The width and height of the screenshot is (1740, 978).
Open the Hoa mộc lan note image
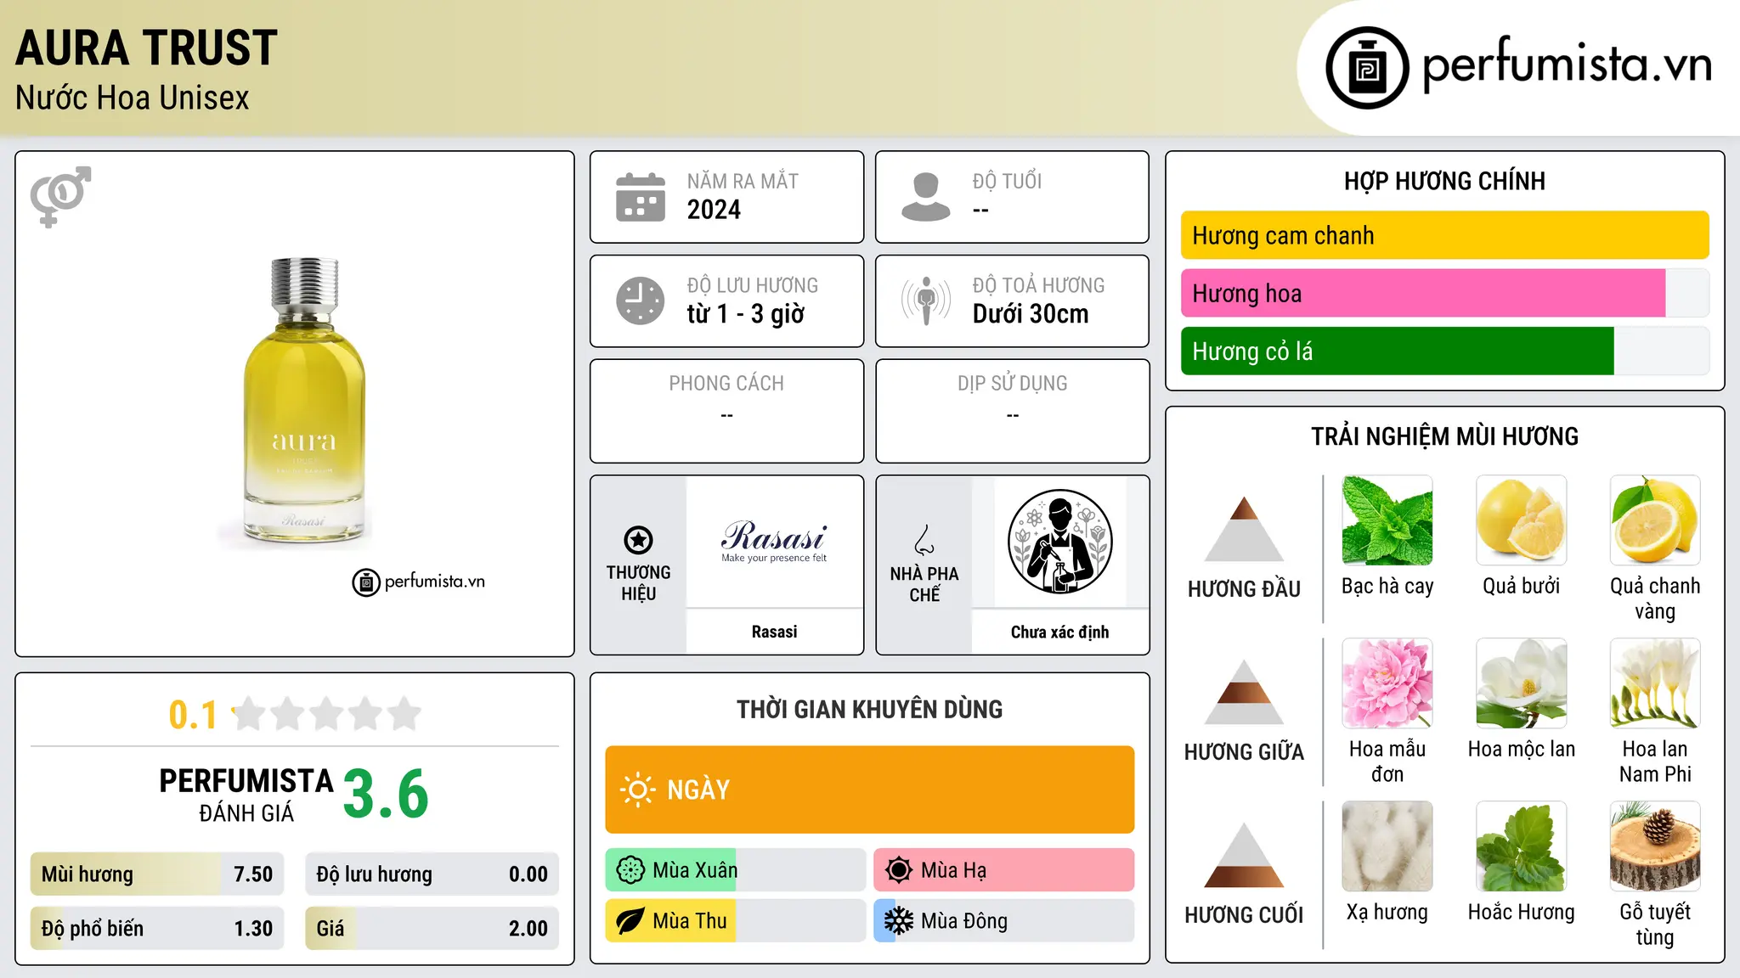(1522, 683)
